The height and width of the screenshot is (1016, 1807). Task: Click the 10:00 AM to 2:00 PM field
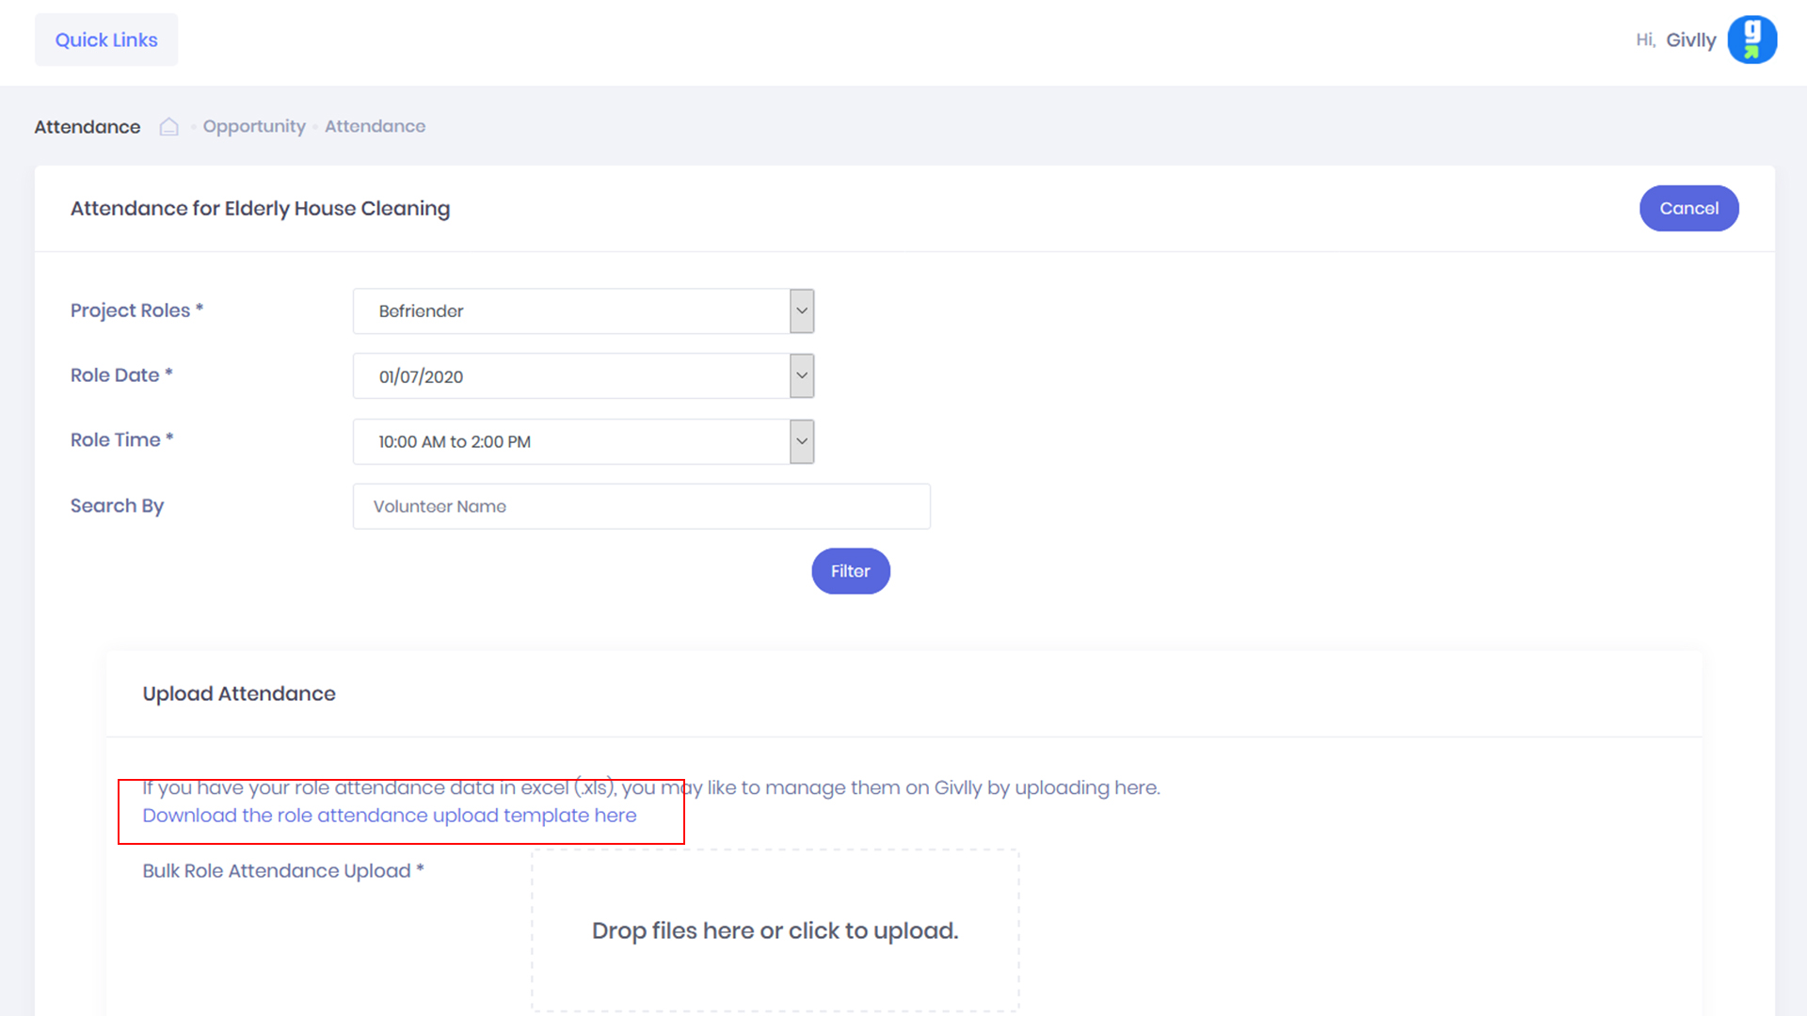pyautogui.click(x=570, y=441)
